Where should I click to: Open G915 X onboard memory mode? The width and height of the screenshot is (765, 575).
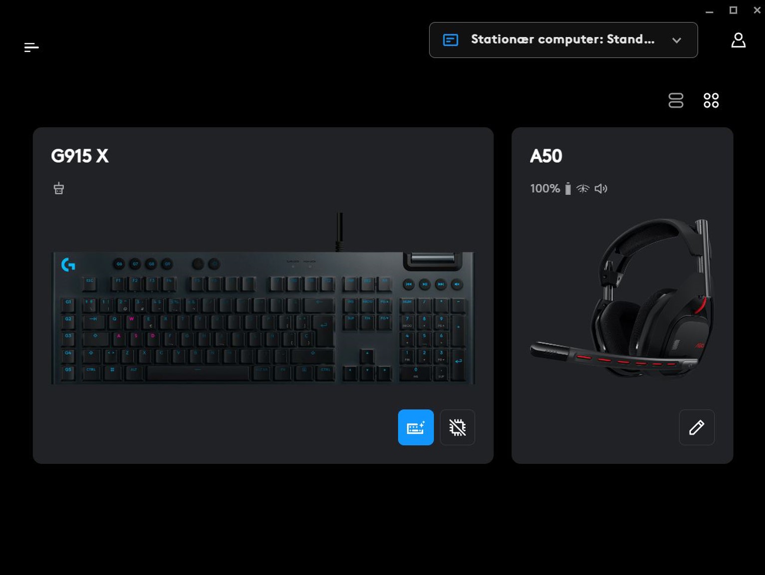click(457, 427)
